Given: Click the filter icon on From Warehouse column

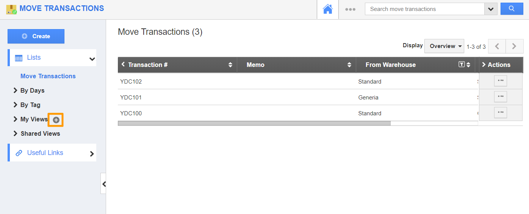Looking at the screenshot, I should [461, 65].
